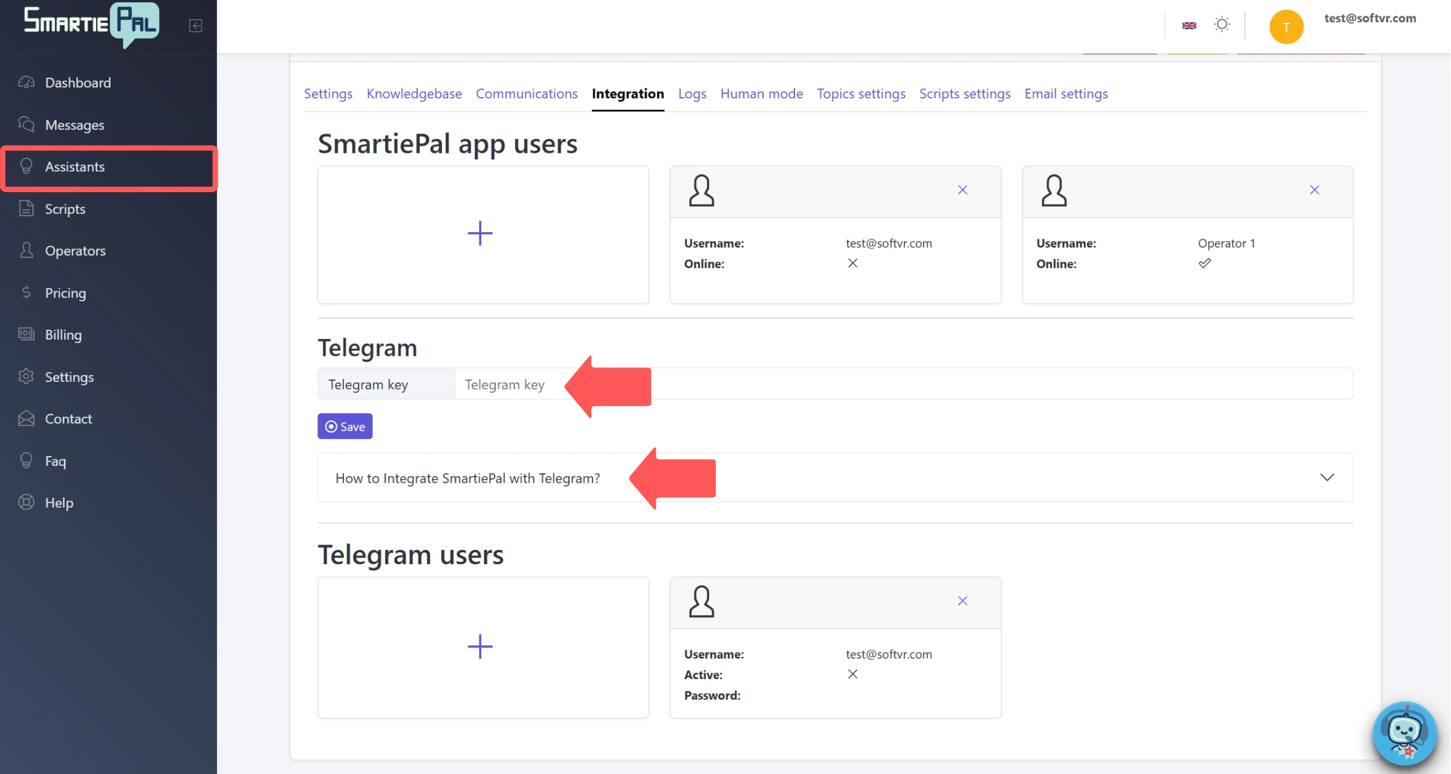The image size is (1451, 774).
Task: View the Pricing page
Action: [x=66, y=292]
